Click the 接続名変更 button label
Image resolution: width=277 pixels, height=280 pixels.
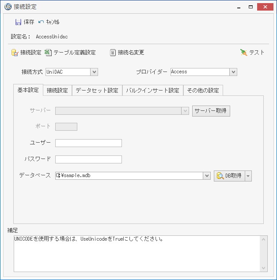click(131, 53)
